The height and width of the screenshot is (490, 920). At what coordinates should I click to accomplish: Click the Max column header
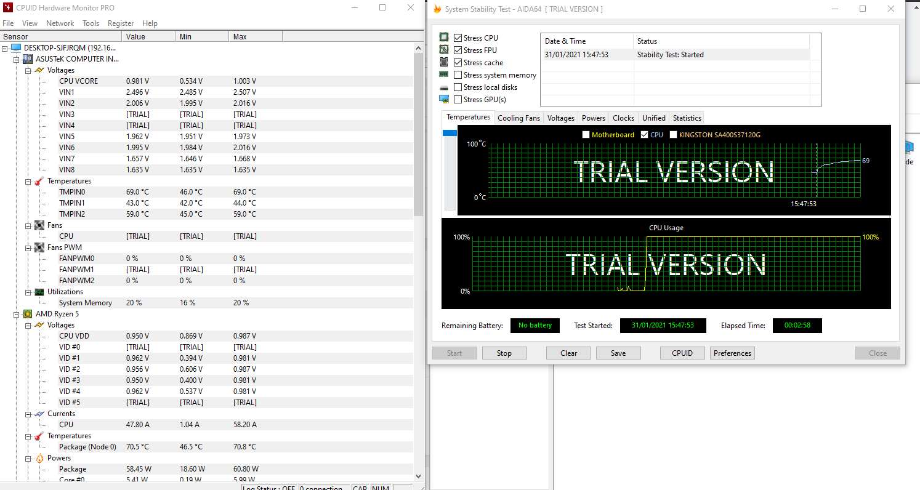[255, 36]
